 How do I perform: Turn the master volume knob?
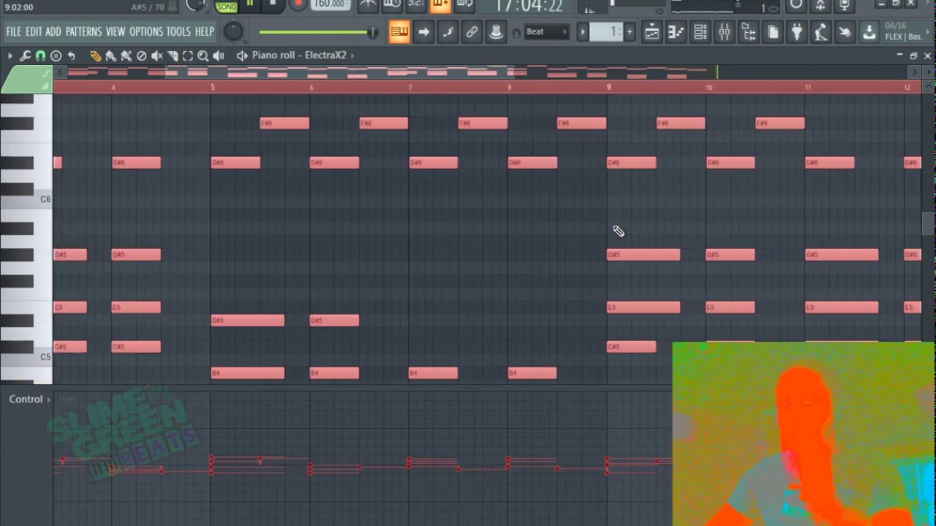pos(233,32)
